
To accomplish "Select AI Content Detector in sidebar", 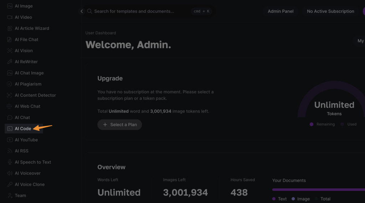I will tap(35, 95).
